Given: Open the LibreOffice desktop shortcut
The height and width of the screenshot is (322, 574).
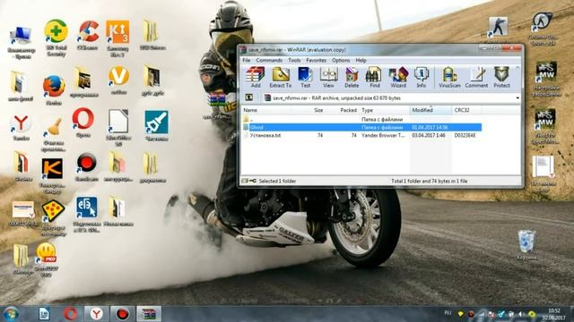Looking at the screenshot, I should coord(118,127).
